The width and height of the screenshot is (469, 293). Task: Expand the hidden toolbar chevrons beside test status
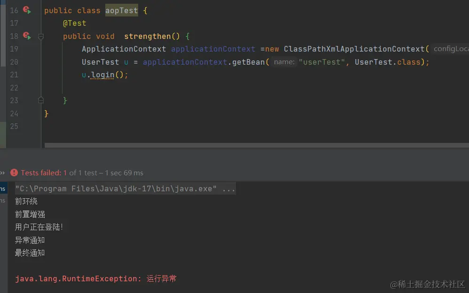click(3, 173)
